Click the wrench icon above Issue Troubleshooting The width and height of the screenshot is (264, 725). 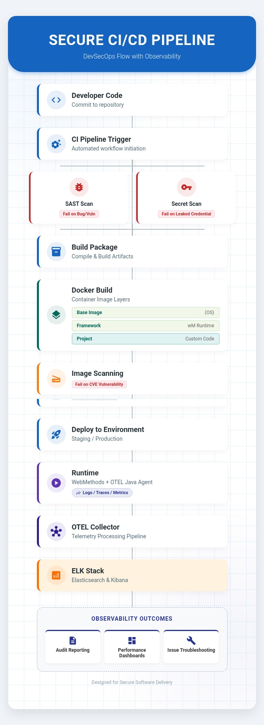pos(191,641)
